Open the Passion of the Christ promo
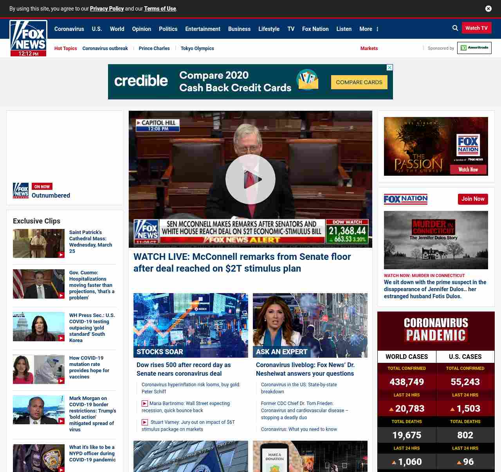Screen dimensions: 501x472 [x=436, y=146]
